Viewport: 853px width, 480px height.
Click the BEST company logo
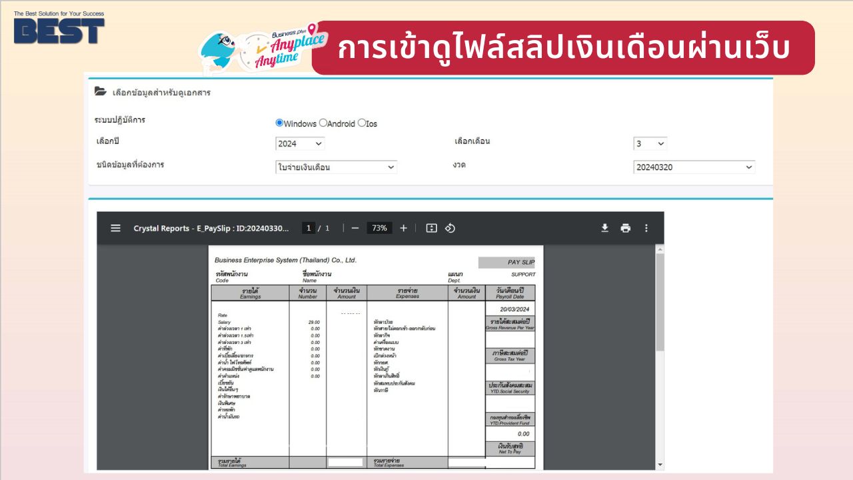(x=59, y=31)
